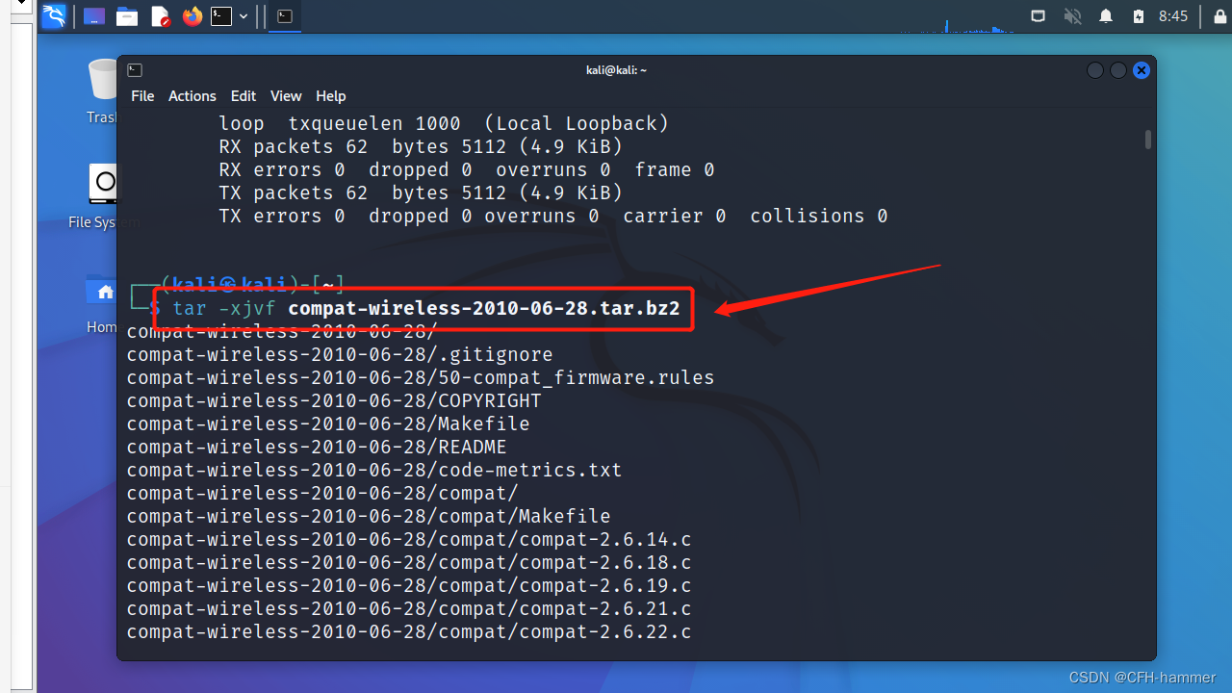Launch the text editor panel icon
1232x693 pixels.
tap(159, 16)
